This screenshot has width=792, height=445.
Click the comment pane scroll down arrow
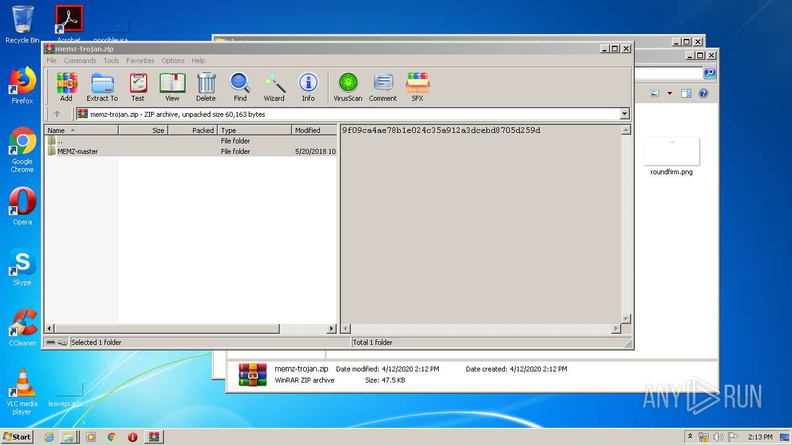click(626, 319)
